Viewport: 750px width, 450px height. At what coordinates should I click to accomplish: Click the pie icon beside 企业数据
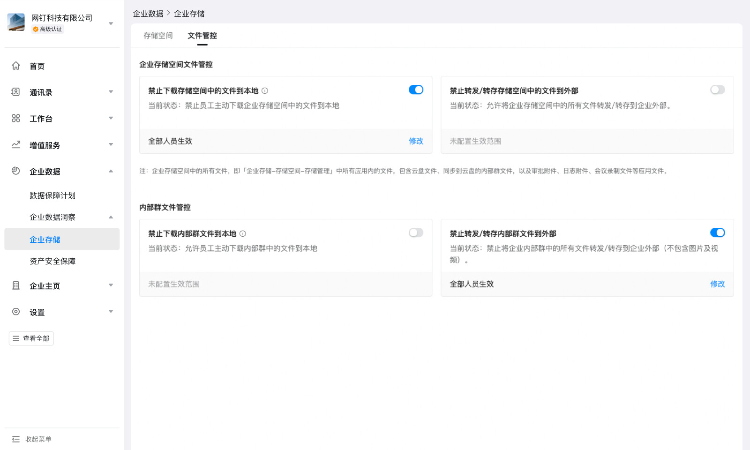point(16,171)
